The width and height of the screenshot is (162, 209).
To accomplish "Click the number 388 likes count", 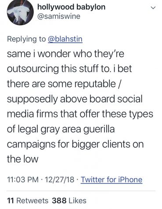I will click(x=59, y=201).
